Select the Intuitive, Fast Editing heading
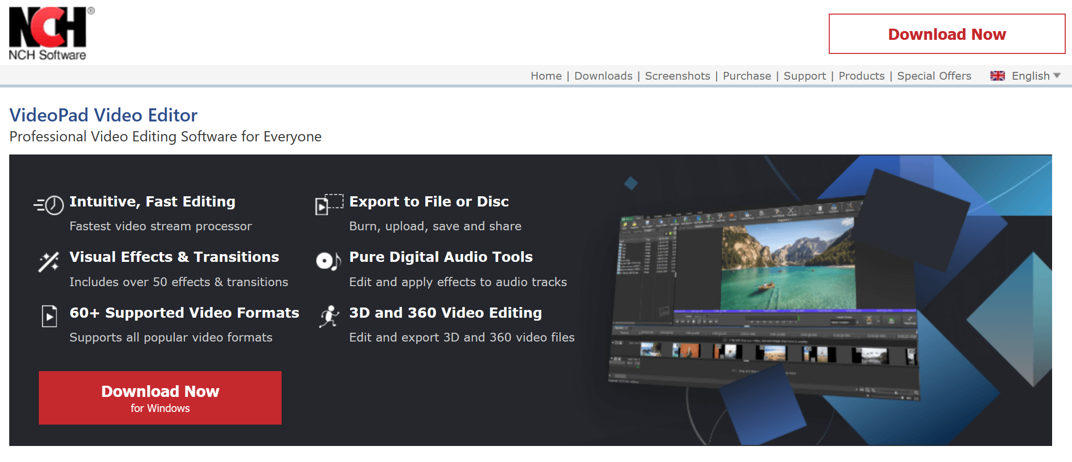 pos(152,202)
